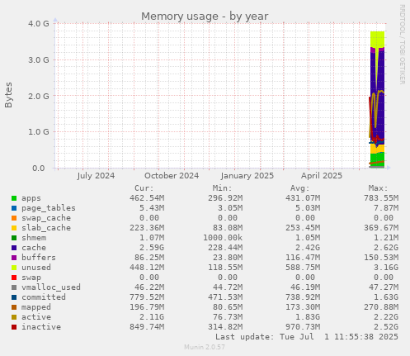Image resolution: width=410 pixels, height=356 pixels.
Task: Click the 'Memory usage - by year' title
Action: click(205, 17)
